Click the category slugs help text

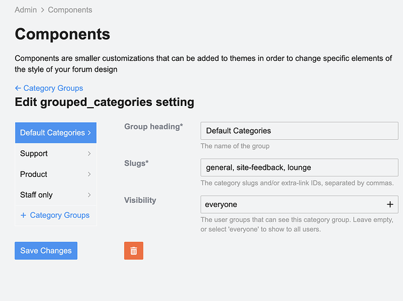pyautogui.click(x=297, y=183)
